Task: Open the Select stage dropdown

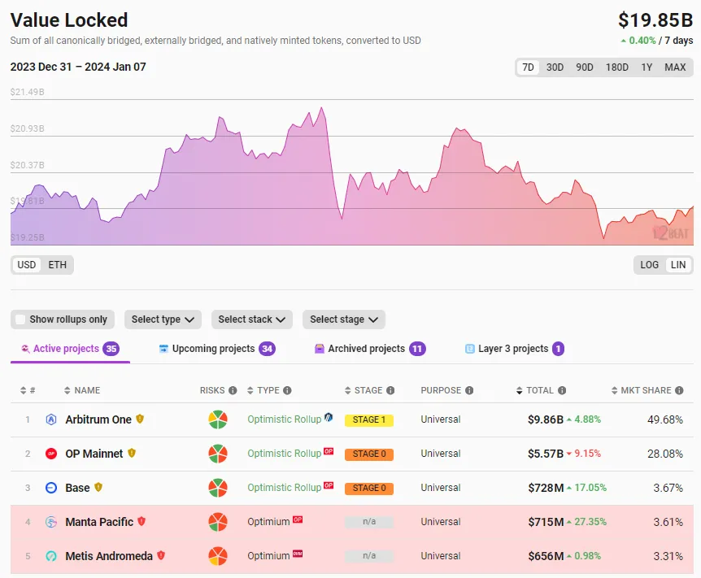Action: 343,319
